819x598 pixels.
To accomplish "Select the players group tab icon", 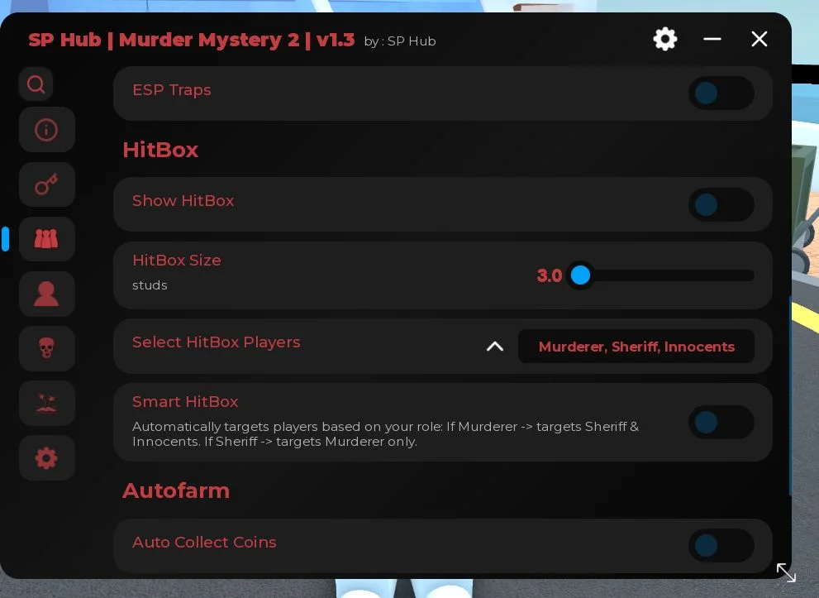I will tap(46, 239).
